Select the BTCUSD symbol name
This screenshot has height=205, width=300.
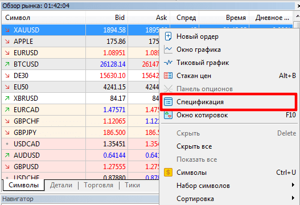26,64
